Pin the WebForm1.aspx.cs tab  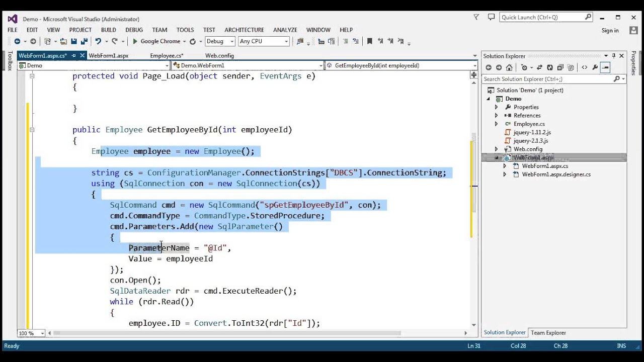coord(73,56)
